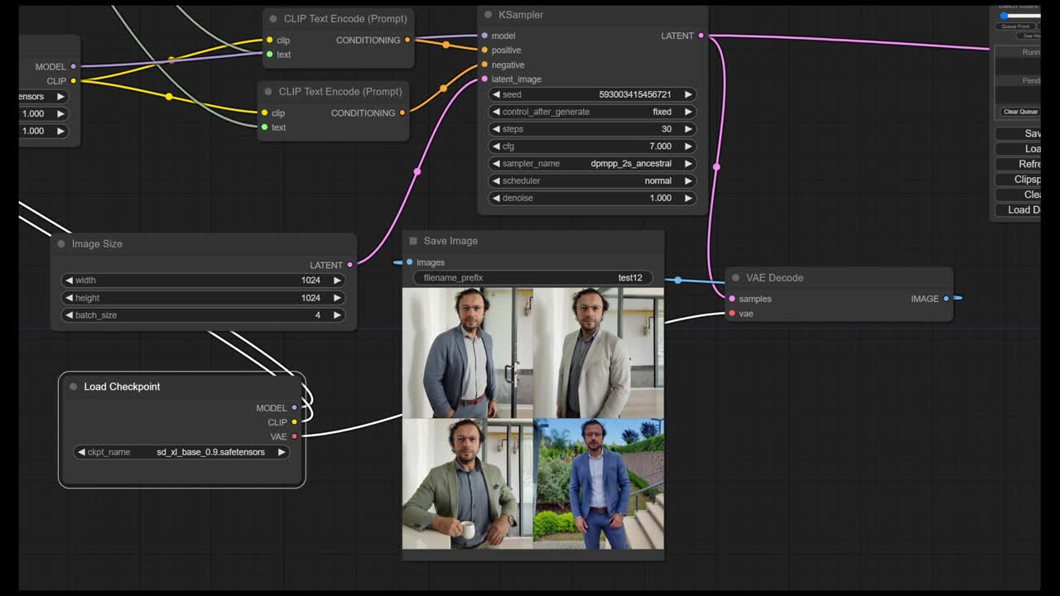Click the IMAGE output dot on VAE Decode

(x=947, y=299)
